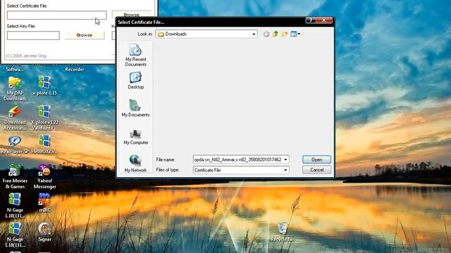The width and height of the screenshot is (451, 253).
Task: Click the Back navigation icon in the dialog
Action: [x=266, y=34]
